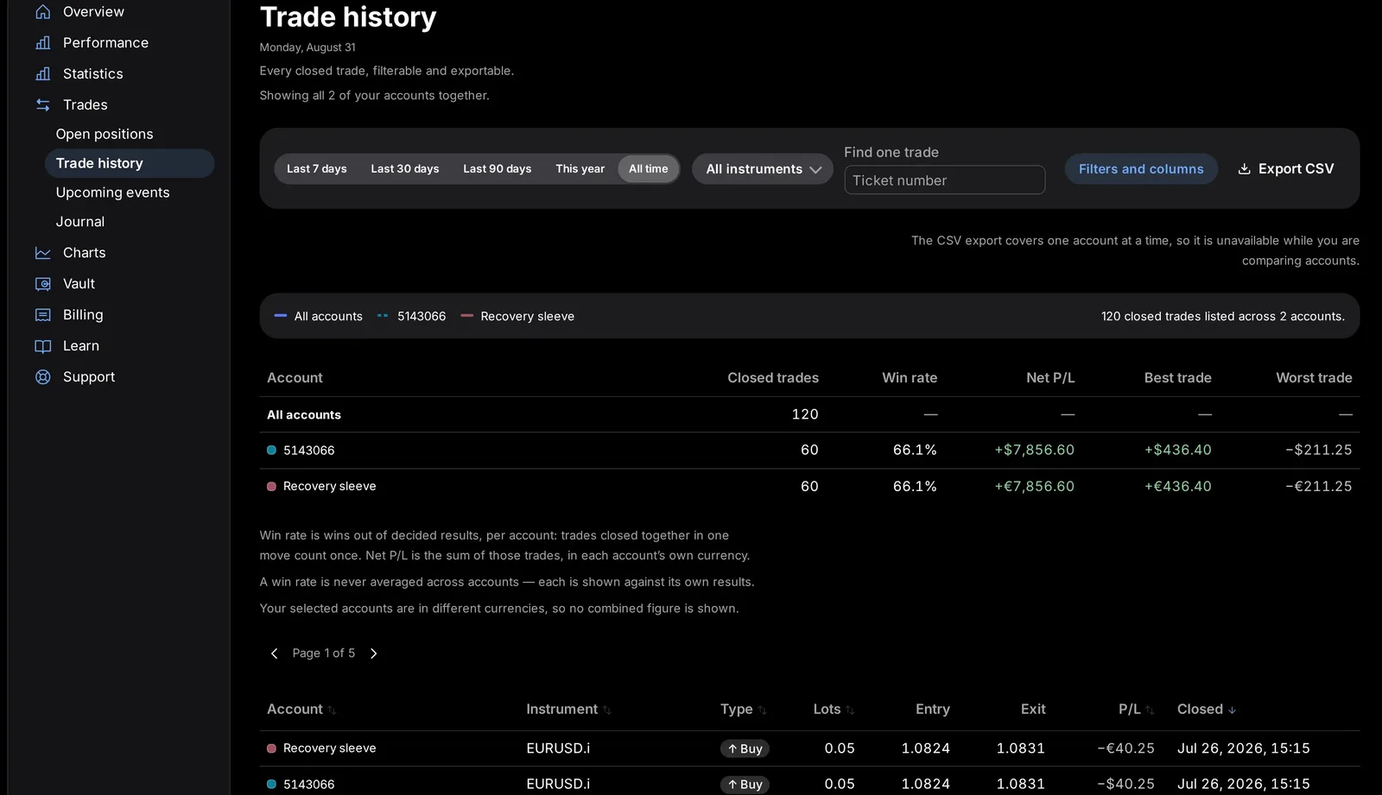The image size is (1382, 795).
Task: Open Open positions in sidebar
Action: (x=105, y=135)
